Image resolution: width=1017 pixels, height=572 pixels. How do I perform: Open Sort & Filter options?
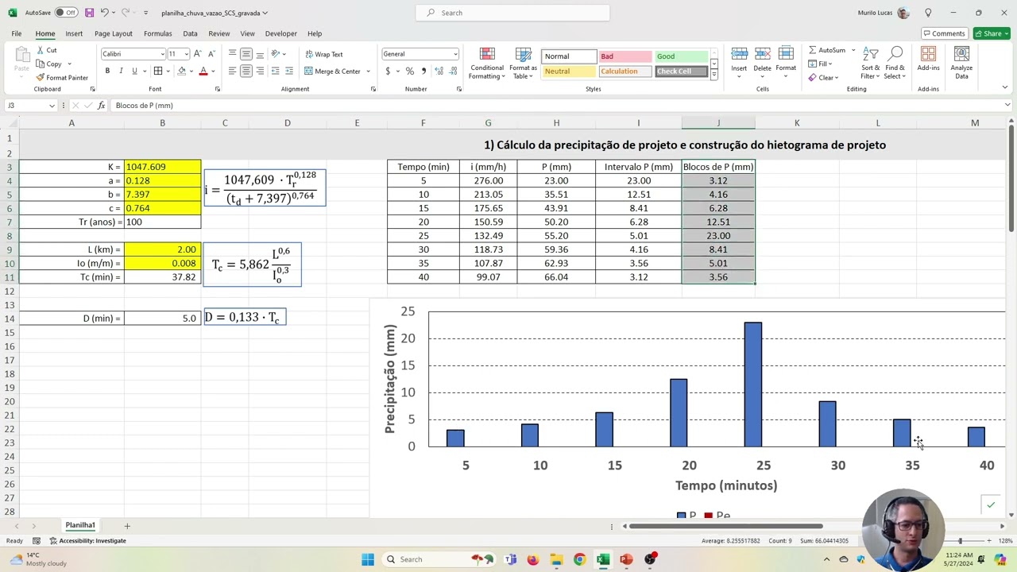coord(871,64)
